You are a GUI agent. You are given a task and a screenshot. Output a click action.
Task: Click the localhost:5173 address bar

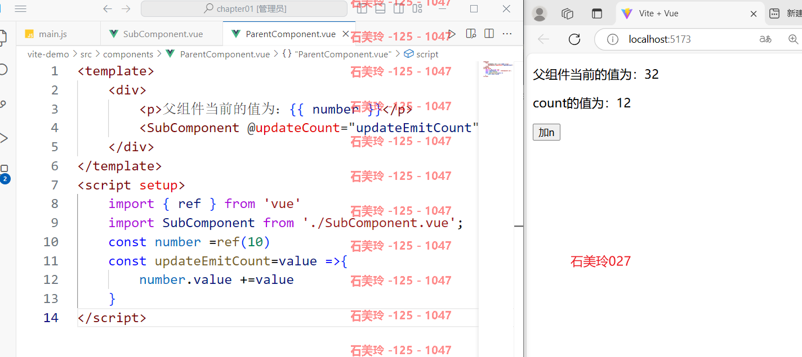pyautogui.click(x=698, y=39)
